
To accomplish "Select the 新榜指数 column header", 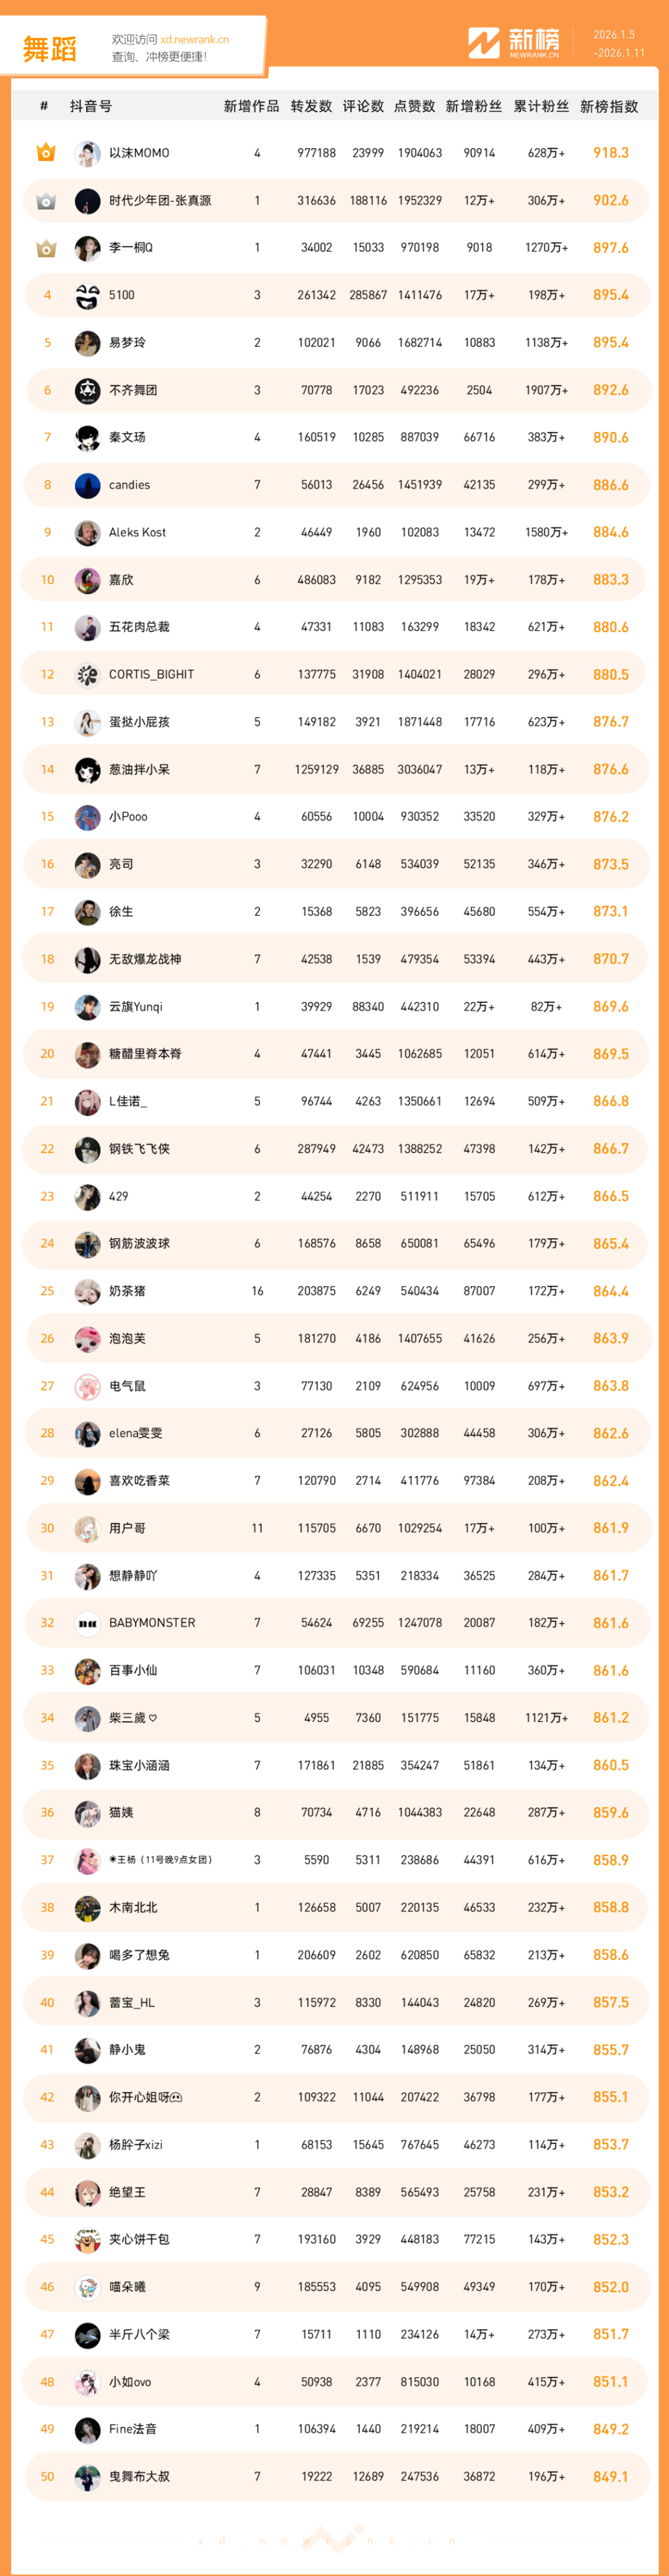I will tap(609, 106).
